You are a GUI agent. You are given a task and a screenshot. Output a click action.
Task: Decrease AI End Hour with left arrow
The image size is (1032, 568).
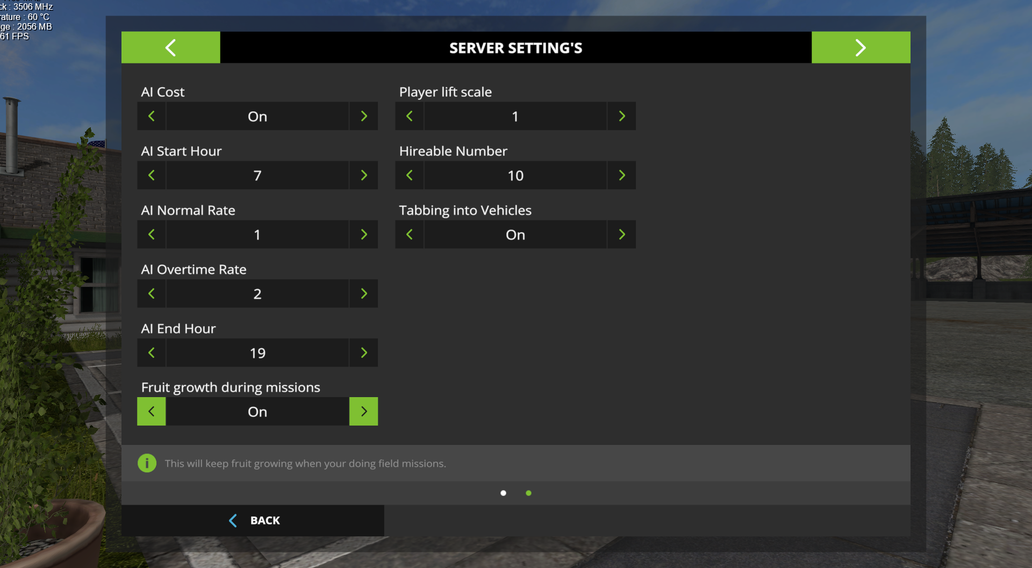(152, 353)
